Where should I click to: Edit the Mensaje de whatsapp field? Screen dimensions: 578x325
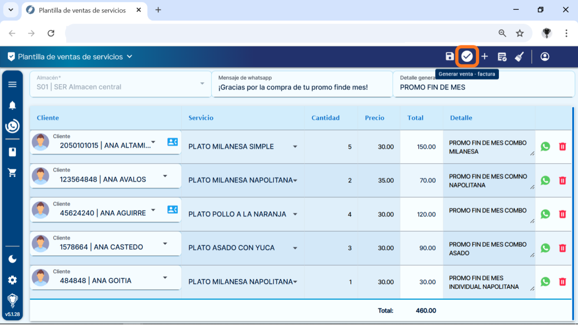(x=302, y=88)
